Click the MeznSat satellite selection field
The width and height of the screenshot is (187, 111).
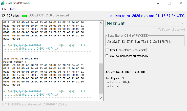pos(142,24)
